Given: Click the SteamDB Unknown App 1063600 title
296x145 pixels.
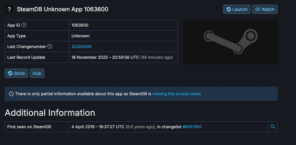Looking at the screenshot, I should [x=62, y=9].
